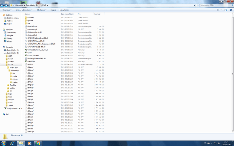The width and height of the screenshot is (234, 146).
Task: Select Dysk lokalny (C:) in the tree
Action: pos(13,50)
